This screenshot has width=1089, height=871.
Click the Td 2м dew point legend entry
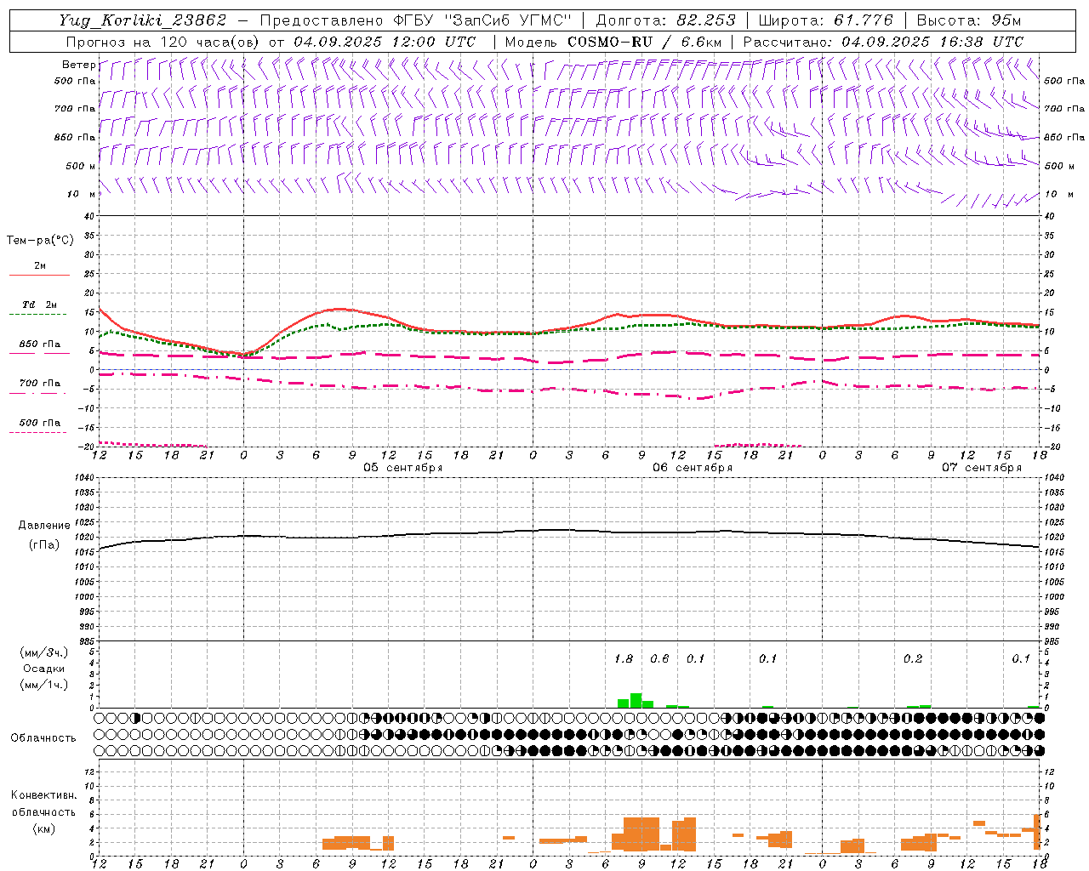tap(40, 305)
